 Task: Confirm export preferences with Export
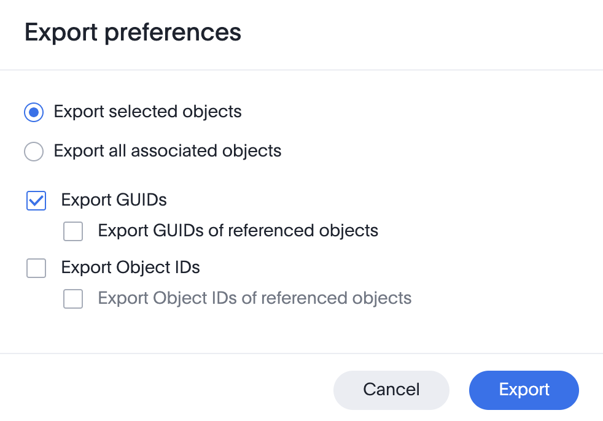[x=524, y=390]
